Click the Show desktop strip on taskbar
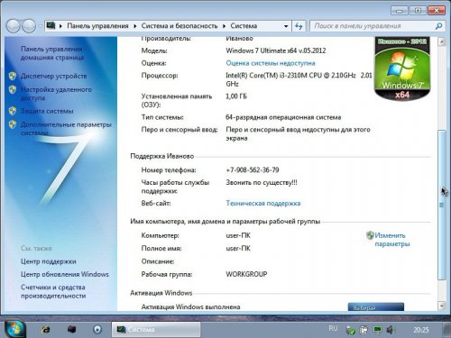The width and height of the screenshot is (451, 338). [447, 330]
